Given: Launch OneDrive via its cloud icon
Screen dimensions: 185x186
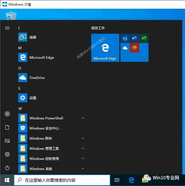Looking at the screenshot, I should 23,78.
